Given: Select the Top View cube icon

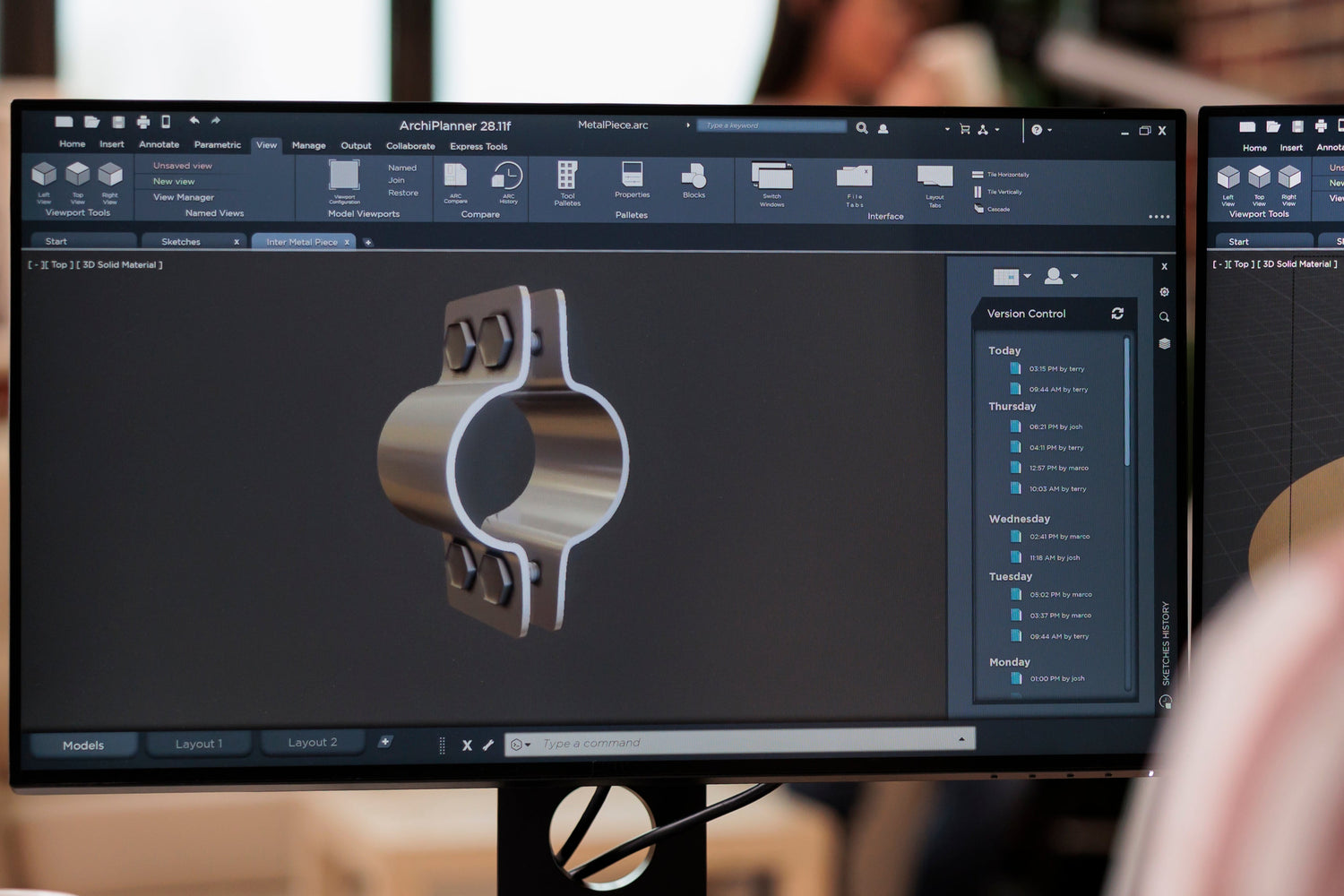Looking at the screenshot, I should tap(78, 174).
